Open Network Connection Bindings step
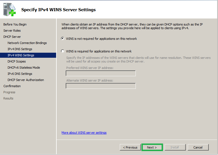 pyautogui.click(x=27, y=43)
